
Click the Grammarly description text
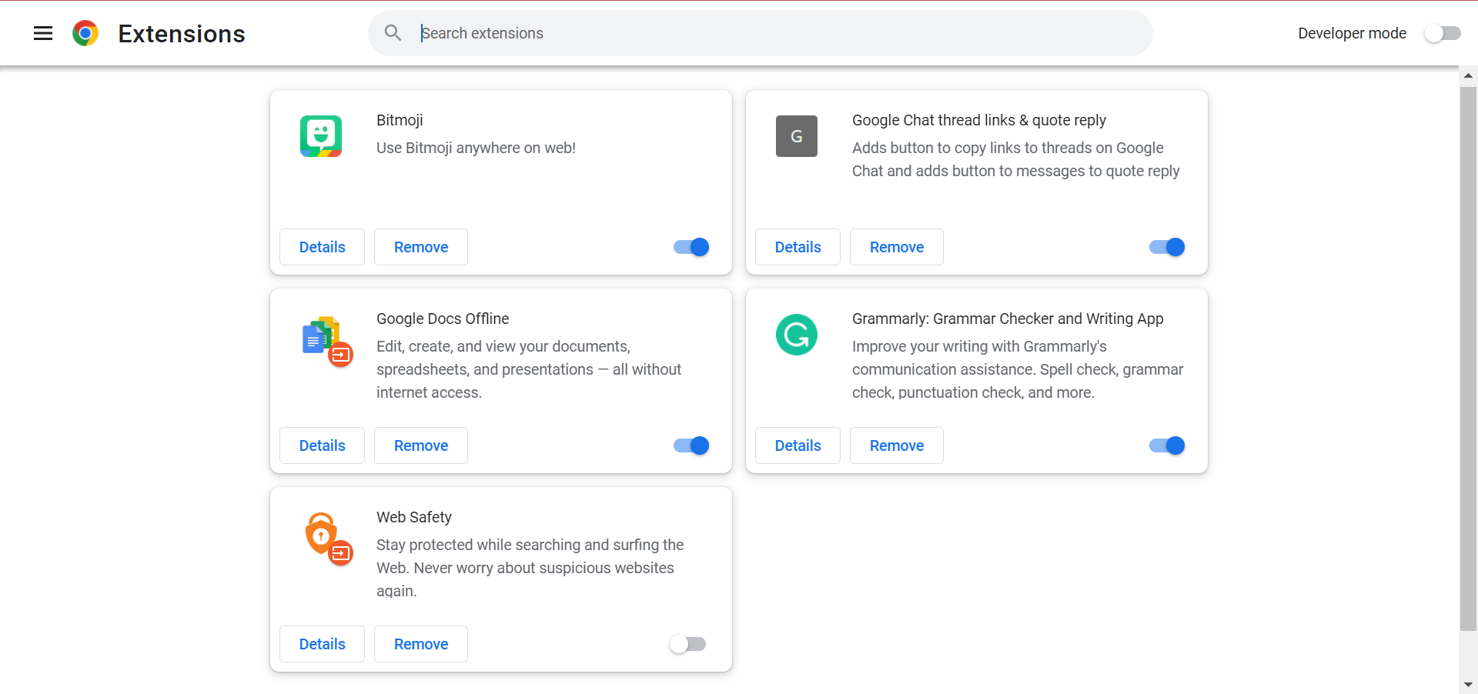pos(1018,369)
